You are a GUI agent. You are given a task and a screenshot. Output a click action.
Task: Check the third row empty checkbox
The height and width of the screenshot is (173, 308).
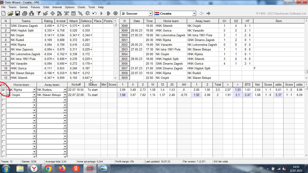tap(3, 100)
